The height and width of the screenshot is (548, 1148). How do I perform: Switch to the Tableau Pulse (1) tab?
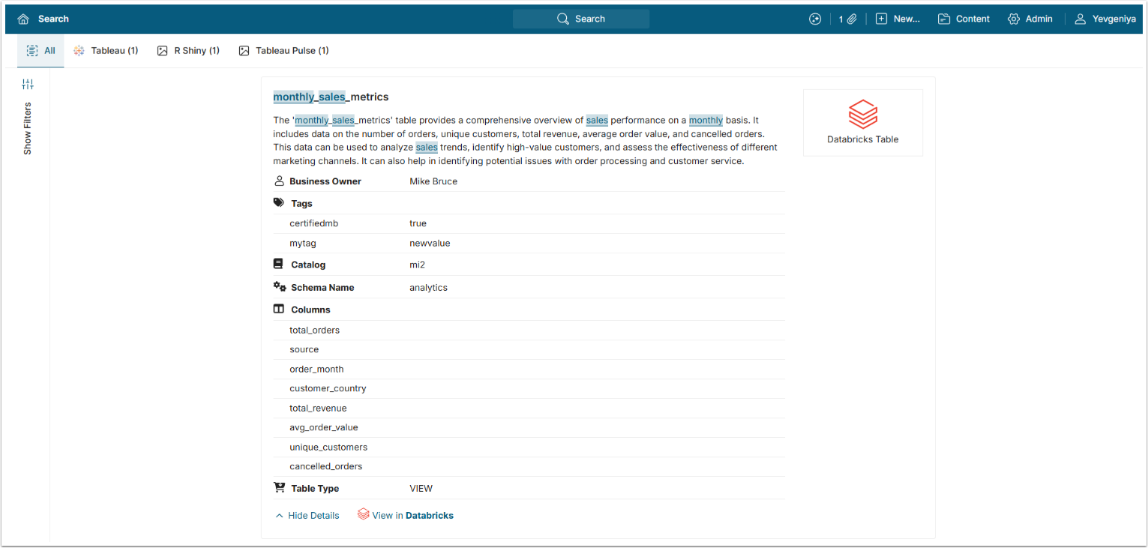[284, 50]
